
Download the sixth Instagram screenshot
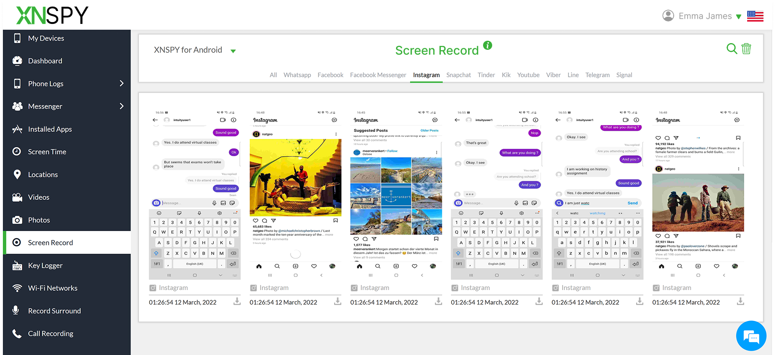point(740,302)
